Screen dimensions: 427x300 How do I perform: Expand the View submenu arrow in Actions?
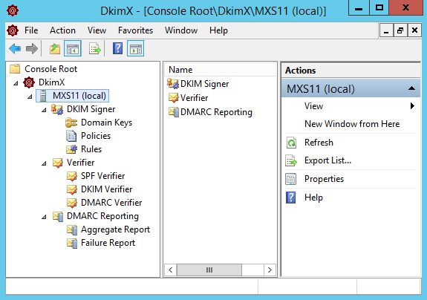412,105
